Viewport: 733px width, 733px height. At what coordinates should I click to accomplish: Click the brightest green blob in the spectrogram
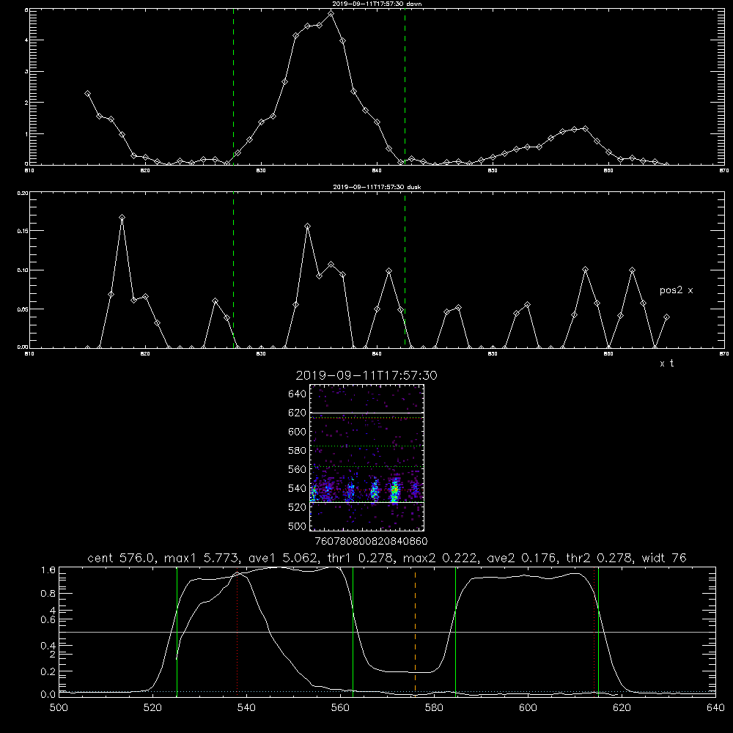pos(395,491)
